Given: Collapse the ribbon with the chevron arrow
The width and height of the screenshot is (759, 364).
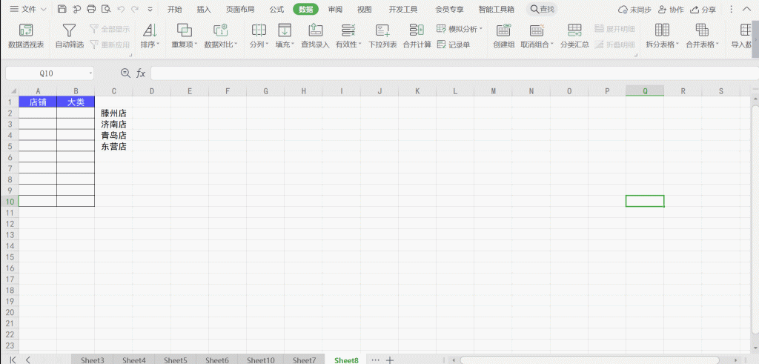Looking at the screenshot, I should point(746,10).
